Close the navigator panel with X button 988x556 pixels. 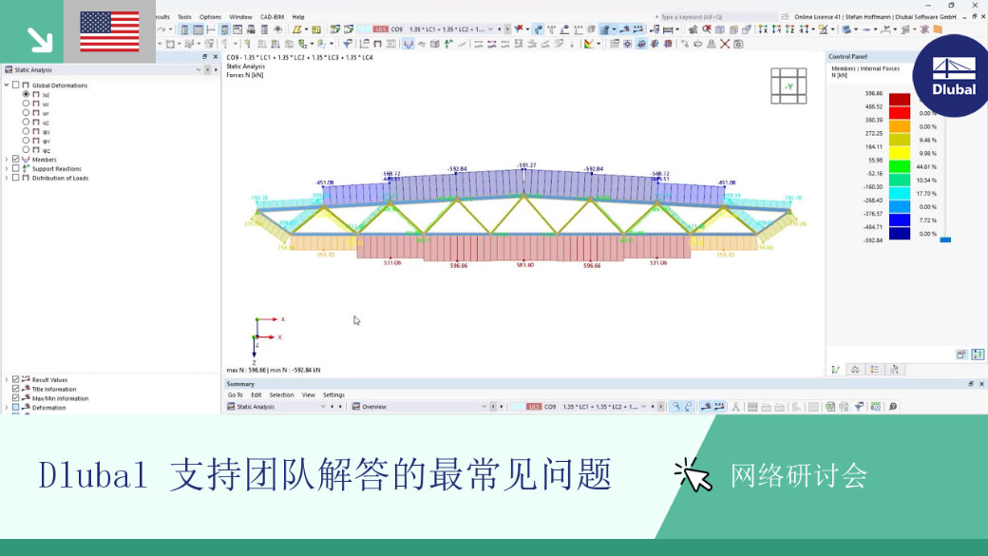215,57
